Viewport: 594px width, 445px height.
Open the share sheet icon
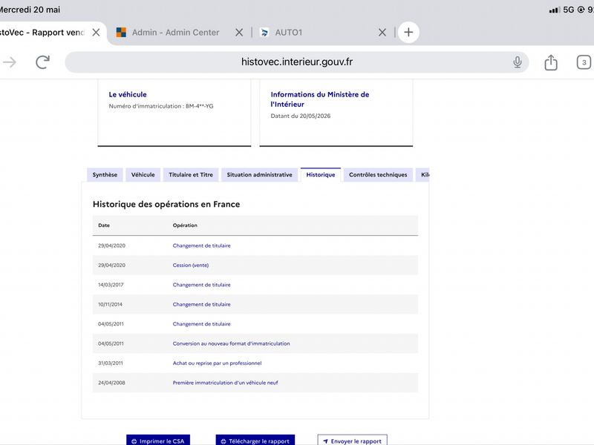[551, 62]
